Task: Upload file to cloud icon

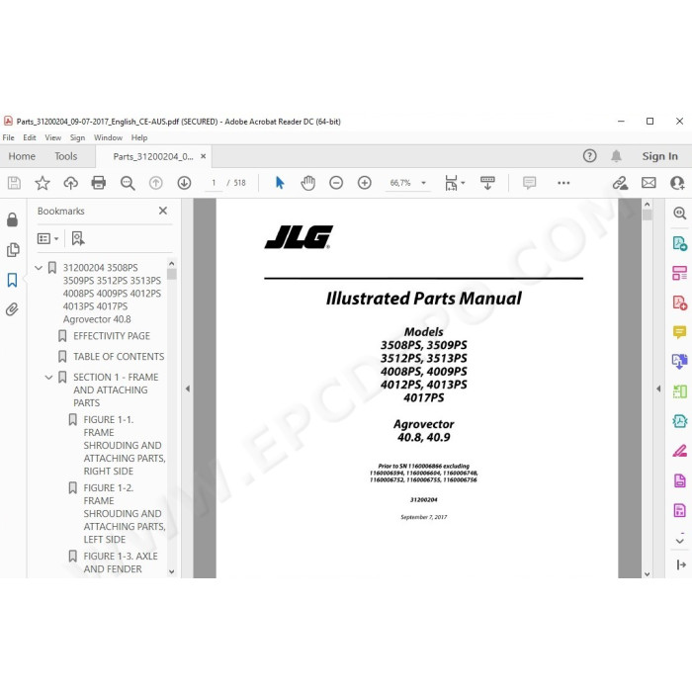Action: click(x=70, y=183)
